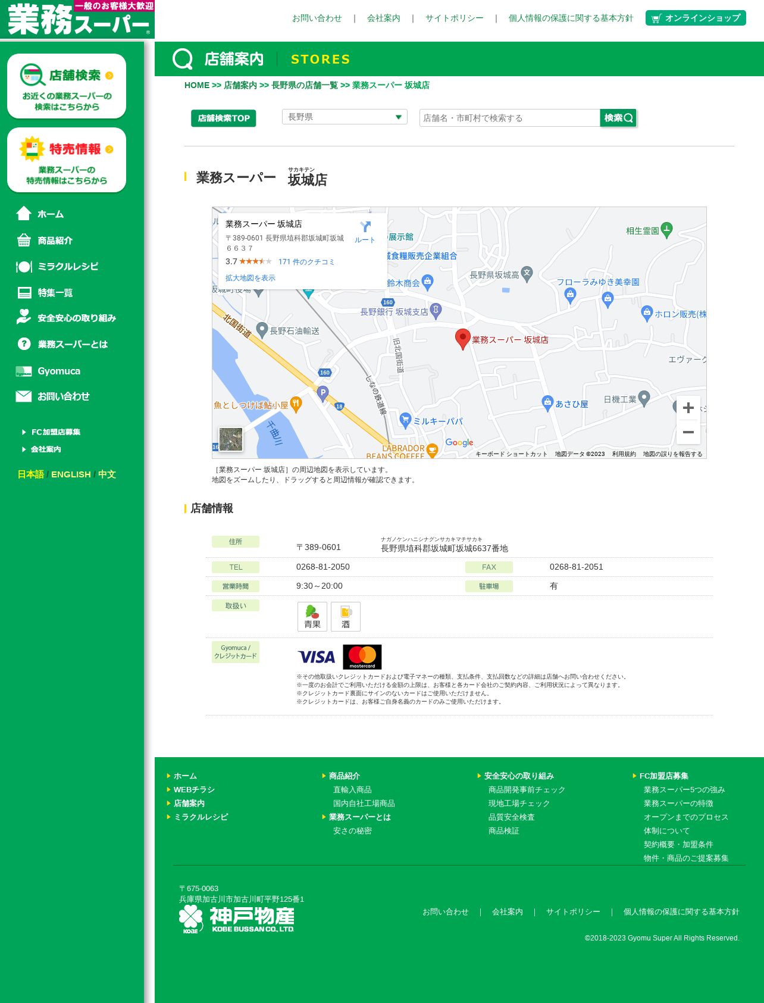The height and width of the screenshot is (1003, 764).
Task: Click the Google logo on the map
Action: [459, 443]
